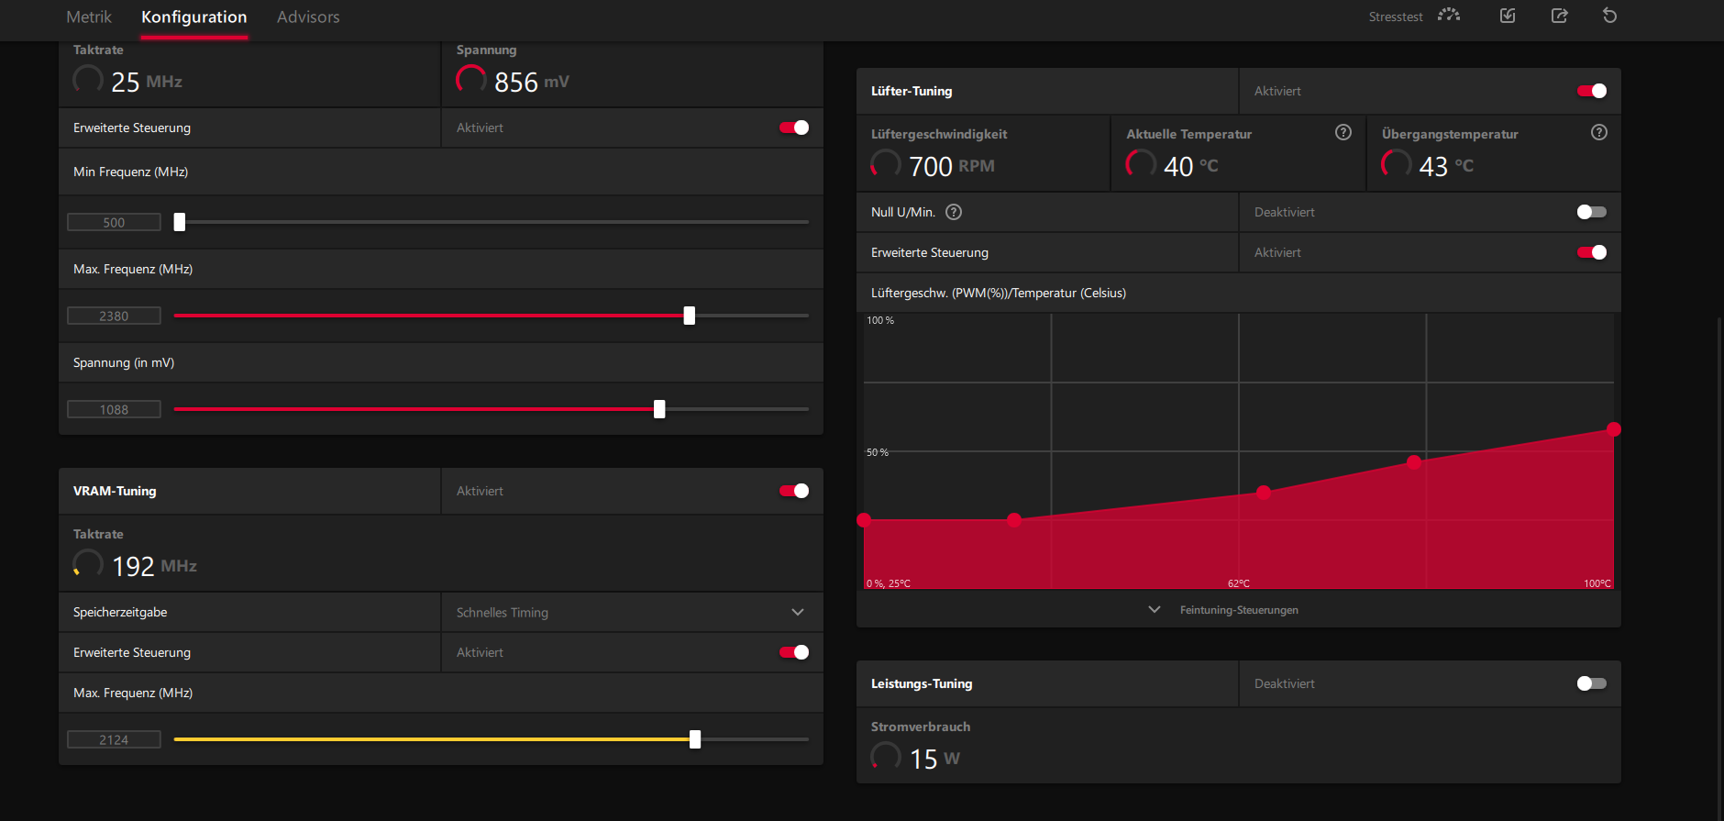The image size is (1724, 821).
Task: Click the Übergangstemperatur 43 °C gauge
Action: [1397, 164]
